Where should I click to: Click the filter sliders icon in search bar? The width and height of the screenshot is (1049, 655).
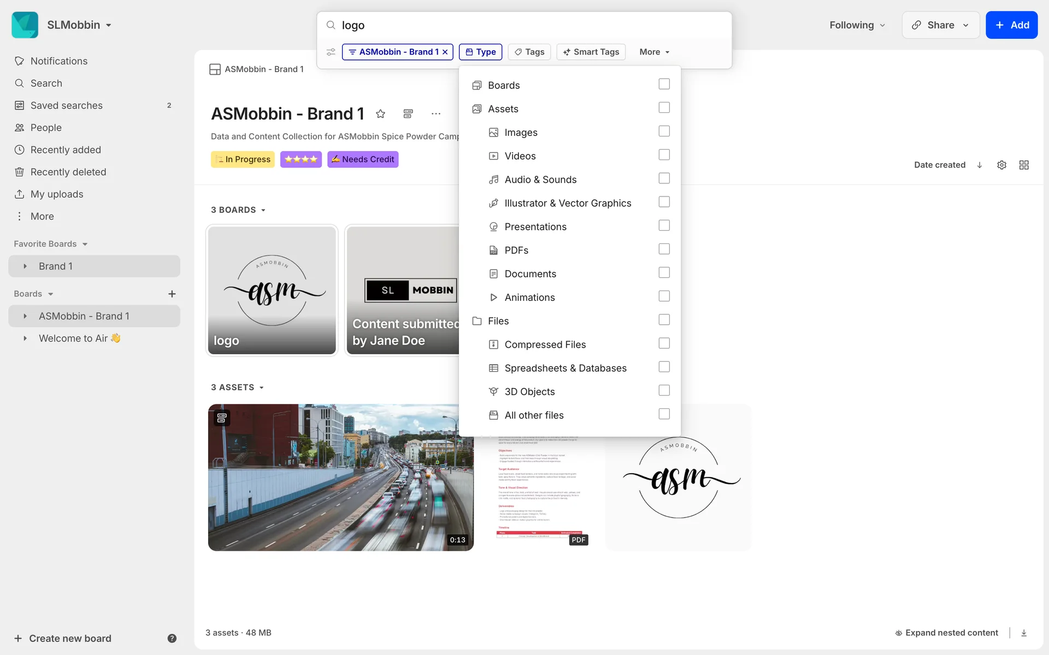point(331,52)
